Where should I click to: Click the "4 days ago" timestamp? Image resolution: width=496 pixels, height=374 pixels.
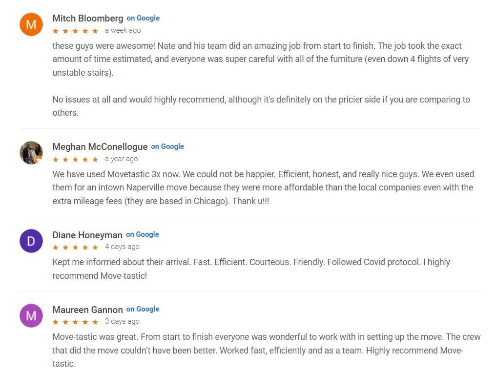point(122,247)
